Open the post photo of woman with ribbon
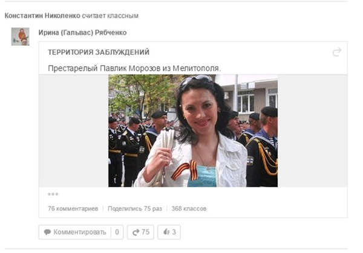Image resolution: width=363 pixels, height=253 pixels. click(x=193, y=131)
